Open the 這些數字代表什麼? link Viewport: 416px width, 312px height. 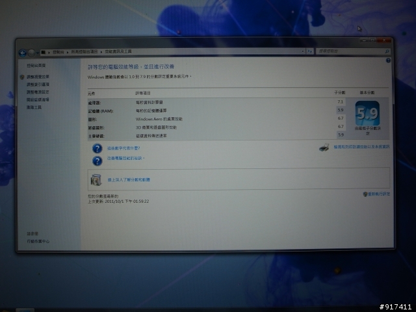123,148
